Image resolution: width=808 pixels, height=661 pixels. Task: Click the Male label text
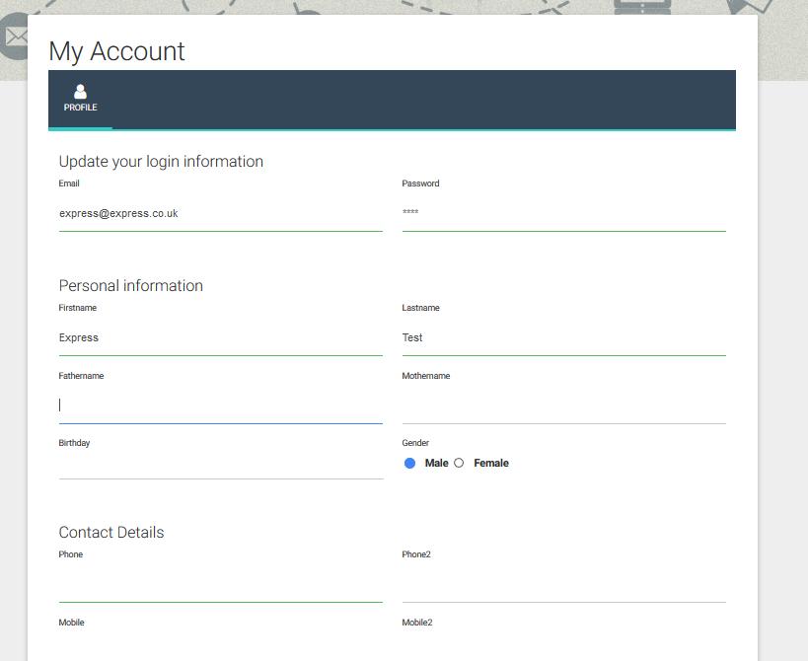[x=436, y=463]
